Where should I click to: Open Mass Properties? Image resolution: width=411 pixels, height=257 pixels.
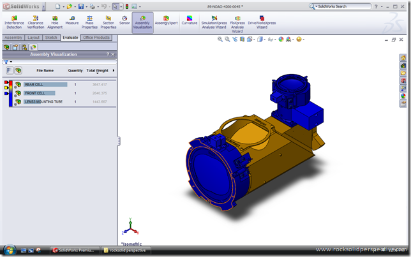[89, 22]
